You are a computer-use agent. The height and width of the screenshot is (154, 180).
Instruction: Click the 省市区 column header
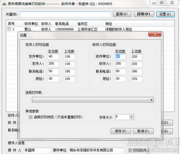click(x=90, y=24)
